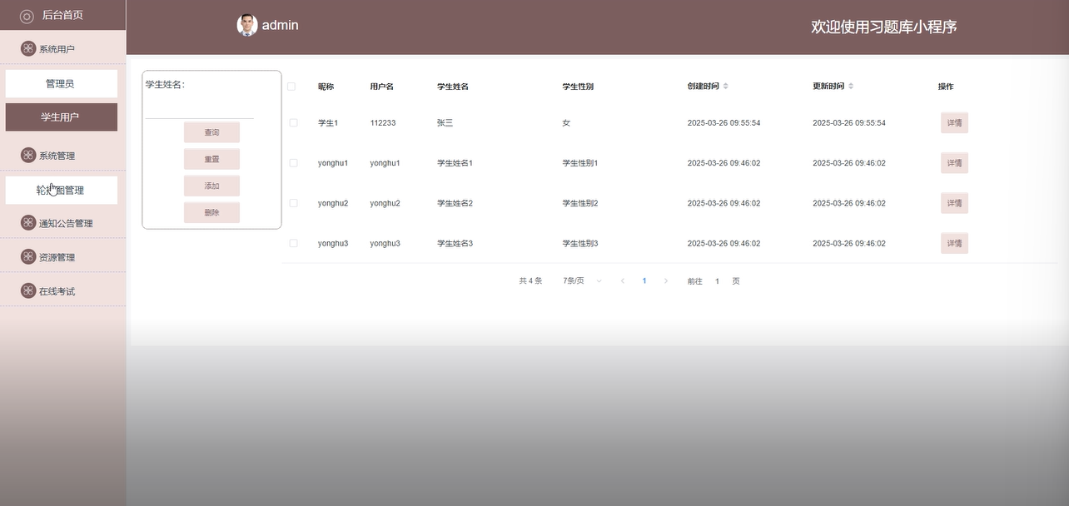Sort by 创建时间 using its sort arrows
Viewport: 1069px width, 506px height.
pos(725,87)
